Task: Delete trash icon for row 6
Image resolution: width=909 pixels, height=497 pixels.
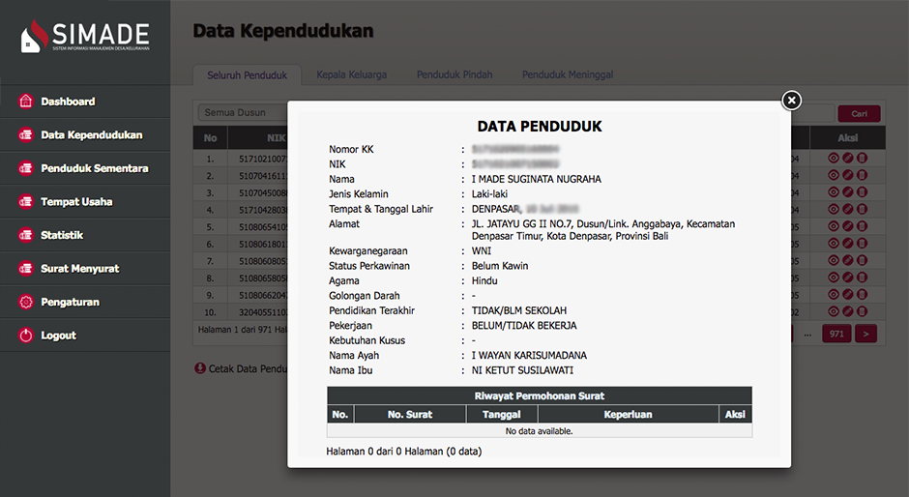Action: tap(862, 243)
